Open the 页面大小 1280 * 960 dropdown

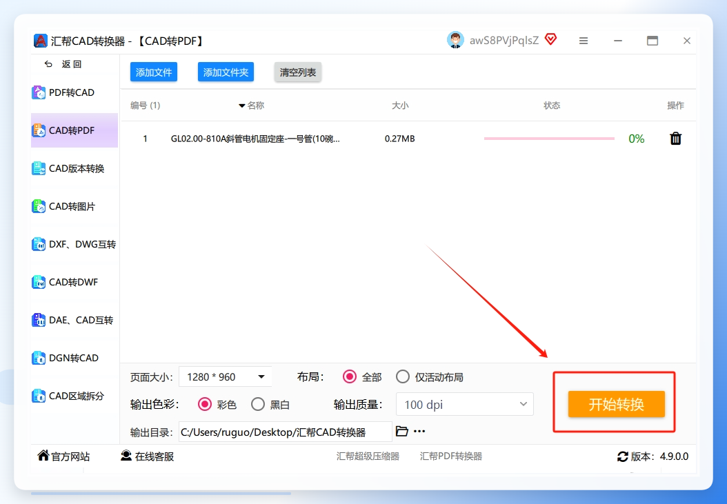coord(226,376)
